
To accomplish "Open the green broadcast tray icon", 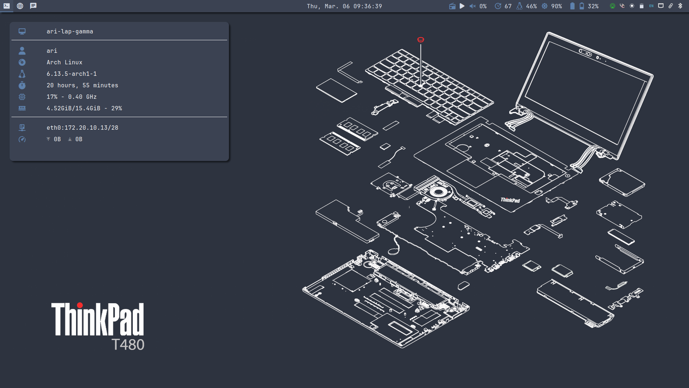I will (613, 6).
